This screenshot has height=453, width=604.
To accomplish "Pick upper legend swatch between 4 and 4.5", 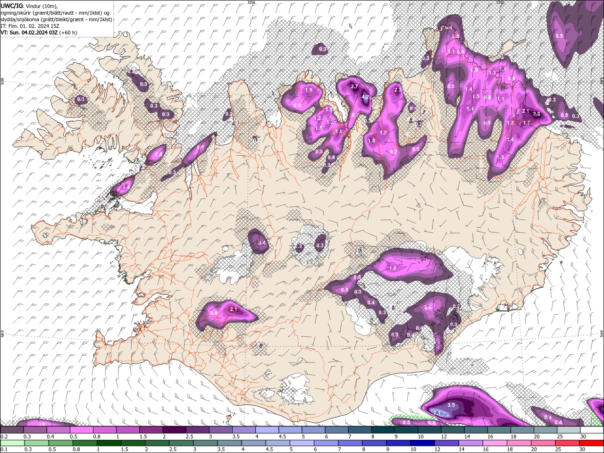I will pyautogui.click(x=267, y=430).
